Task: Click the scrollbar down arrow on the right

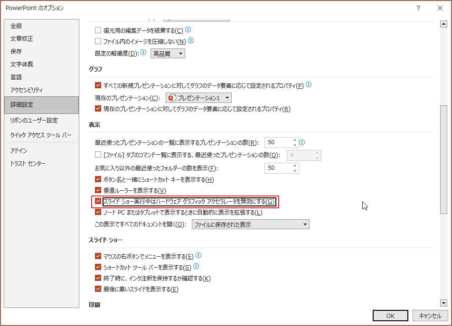Action: [x=443, y=303]
